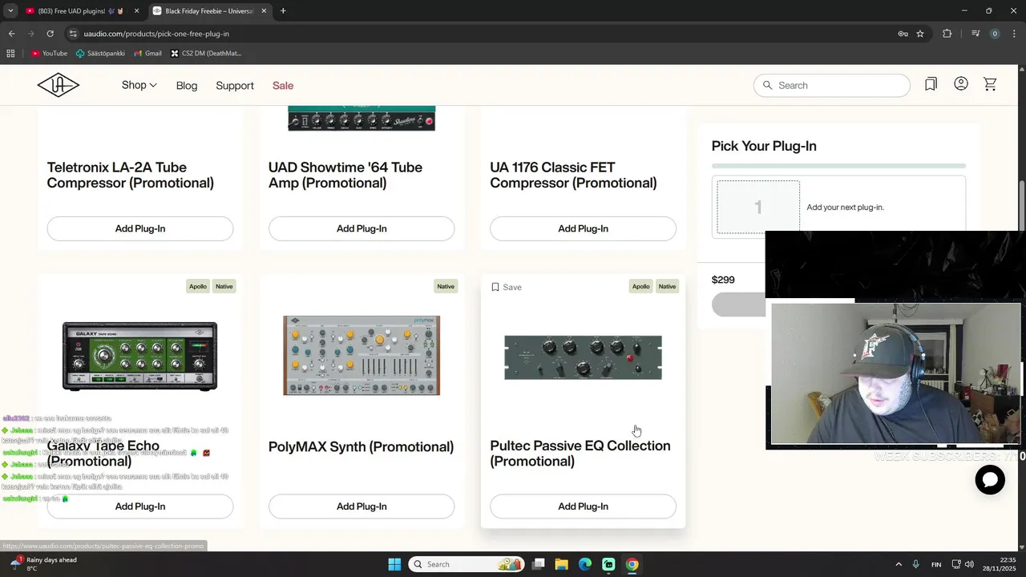Open UA 1176 Classic FET Compressor title

573,175
